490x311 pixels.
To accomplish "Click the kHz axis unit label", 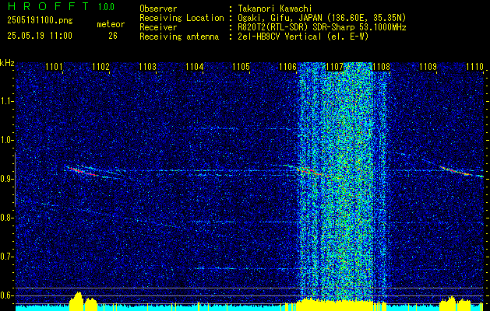I will [x=7, y=63].
